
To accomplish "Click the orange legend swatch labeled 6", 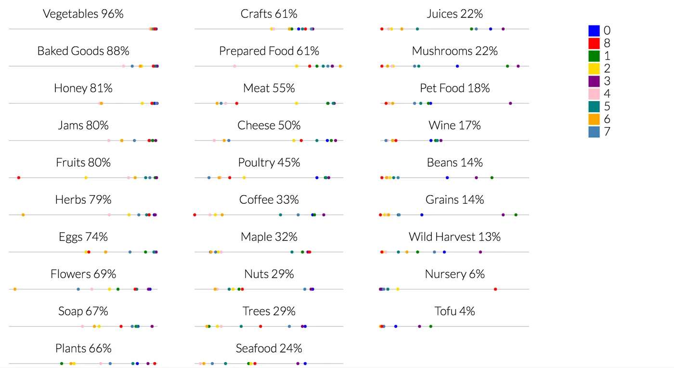I will click(x=594, y=118).
